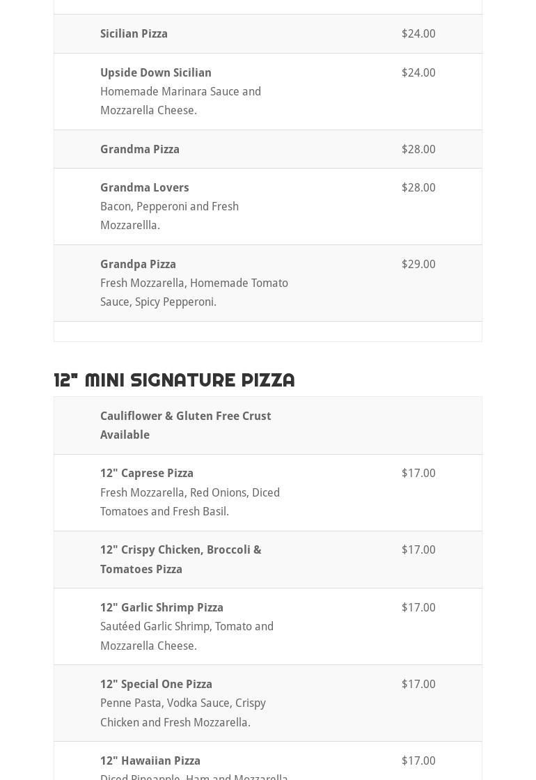Click the $24.00 price for Sicilian Pizza
The image size is (536, 780).
click(418, 34)
